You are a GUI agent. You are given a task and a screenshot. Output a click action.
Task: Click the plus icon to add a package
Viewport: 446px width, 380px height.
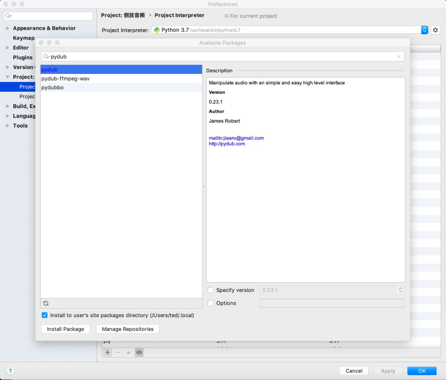[107, 352]
